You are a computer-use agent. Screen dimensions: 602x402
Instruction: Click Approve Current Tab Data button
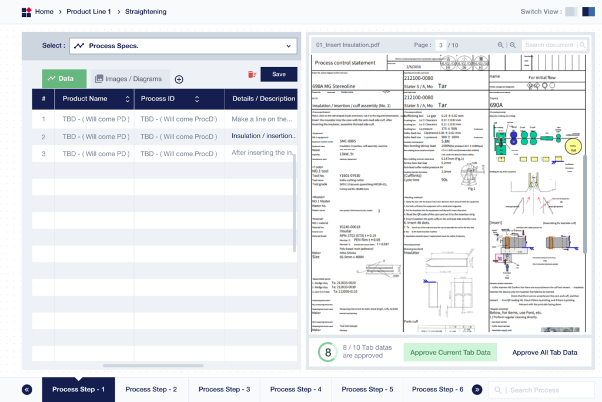(450, 353)
